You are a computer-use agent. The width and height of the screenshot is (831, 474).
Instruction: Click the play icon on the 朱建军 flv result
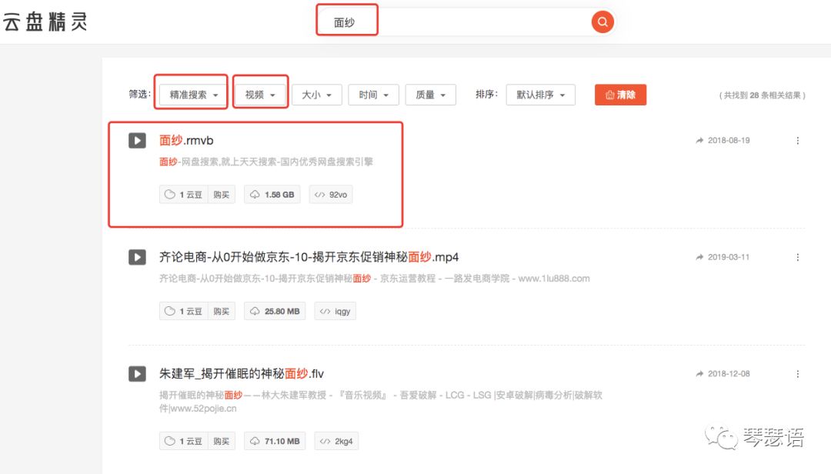(x=136, y=373)
